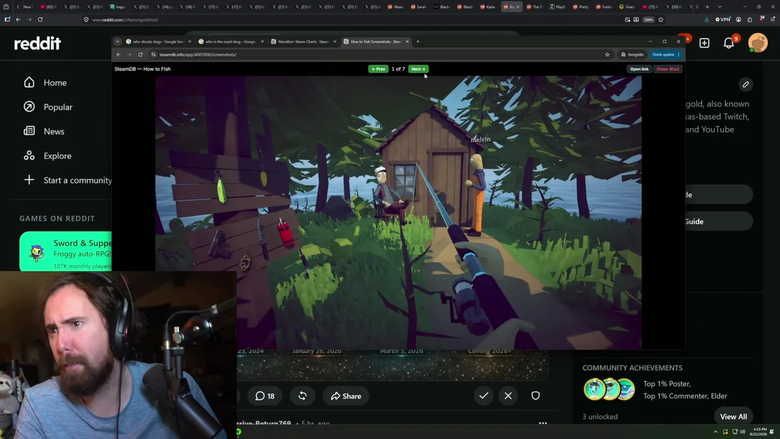Screen dimensions: 780x439
Task: Click the Incognito indicator
Action: 632,54
